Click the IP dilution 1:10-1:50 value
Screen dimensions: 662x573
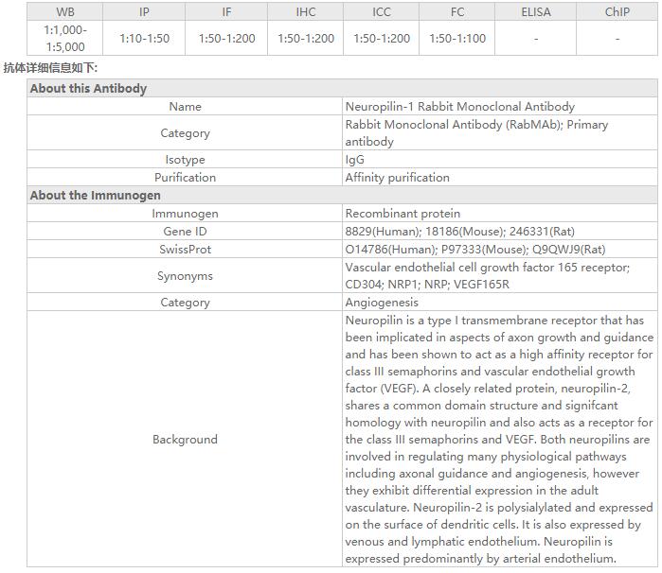pos(144,39)
